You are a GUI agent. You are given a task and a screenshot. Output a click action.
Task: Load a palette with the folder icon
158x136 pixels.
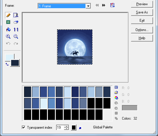(116, 92)
